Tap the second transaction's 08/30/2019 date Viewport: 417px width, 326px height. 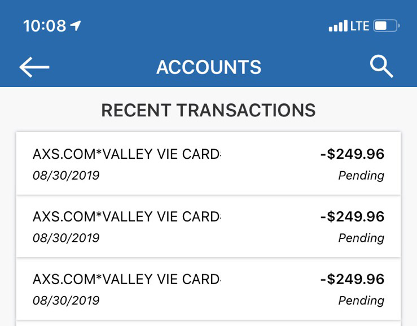66,238
